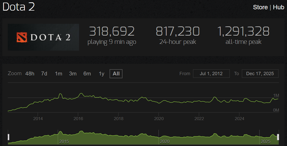This screenshot has height=146, width=287.
Task: Open the Hub link
Action: pos(278,7)
